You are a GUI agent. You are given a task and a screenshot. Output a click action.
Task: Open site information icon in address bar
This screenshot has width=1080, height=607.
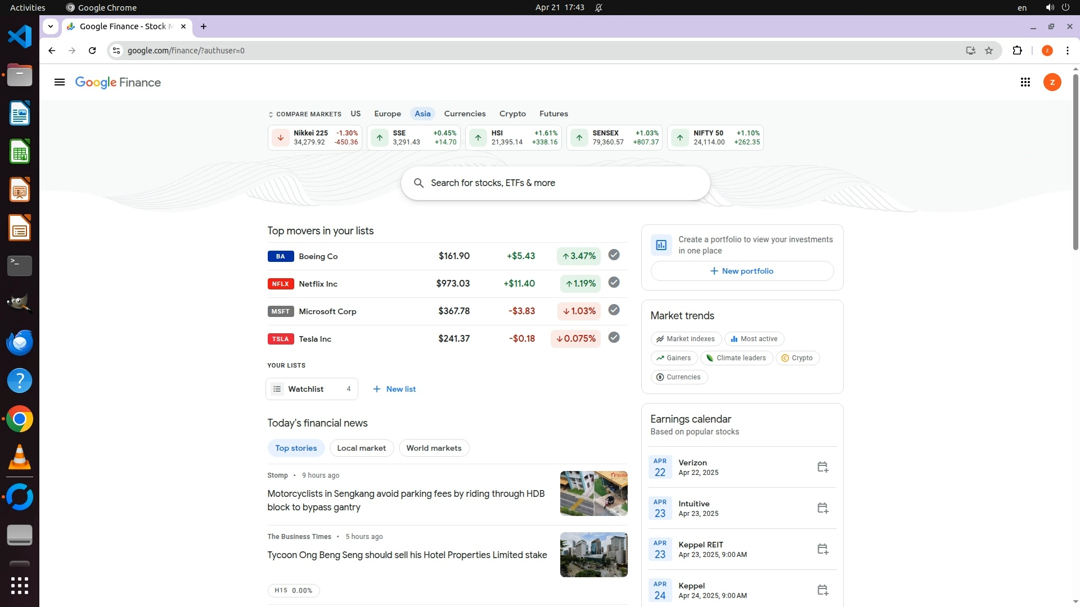(x=116, y=51)
